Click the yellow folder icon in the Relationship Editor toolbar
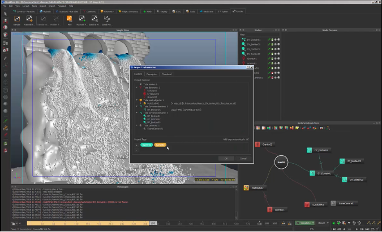The height and width of the screenshot is (232, 382). (297, 128)
